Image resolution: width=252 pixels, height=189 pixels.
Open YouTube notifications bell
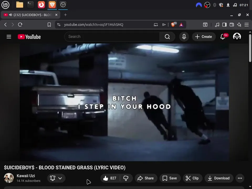point(223,37)
